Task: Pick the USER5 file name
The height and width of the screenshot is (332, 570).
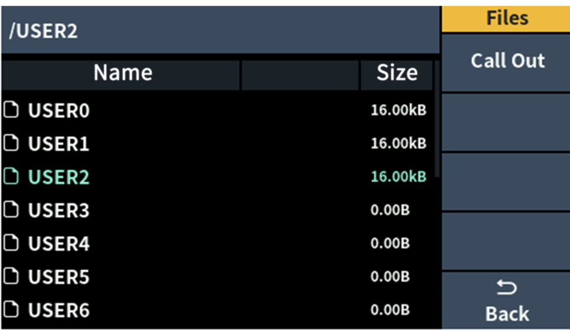Action: pos(59,277)
